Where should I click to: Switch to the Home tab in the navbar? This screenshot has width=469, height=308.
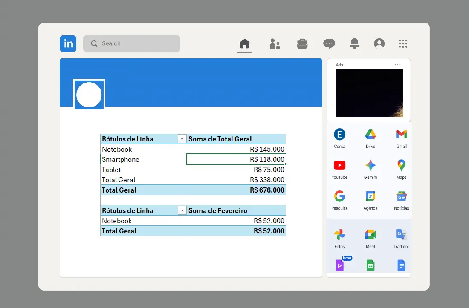(245, 43)
